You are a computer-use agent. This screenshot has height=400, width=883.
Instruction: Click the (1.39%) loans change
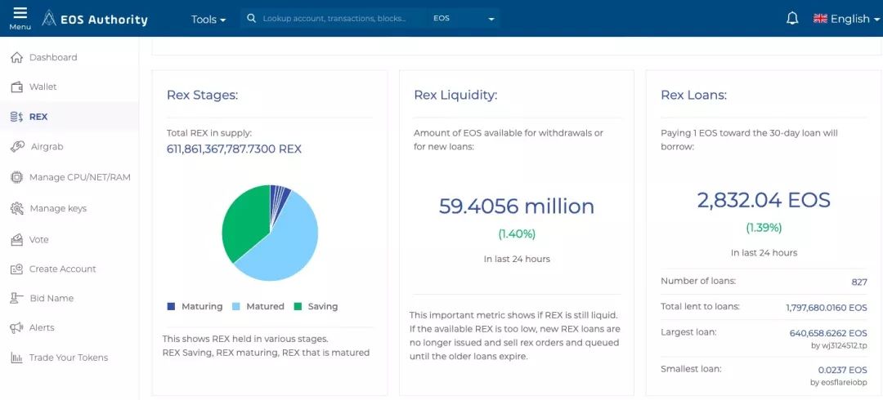(764, 228)
